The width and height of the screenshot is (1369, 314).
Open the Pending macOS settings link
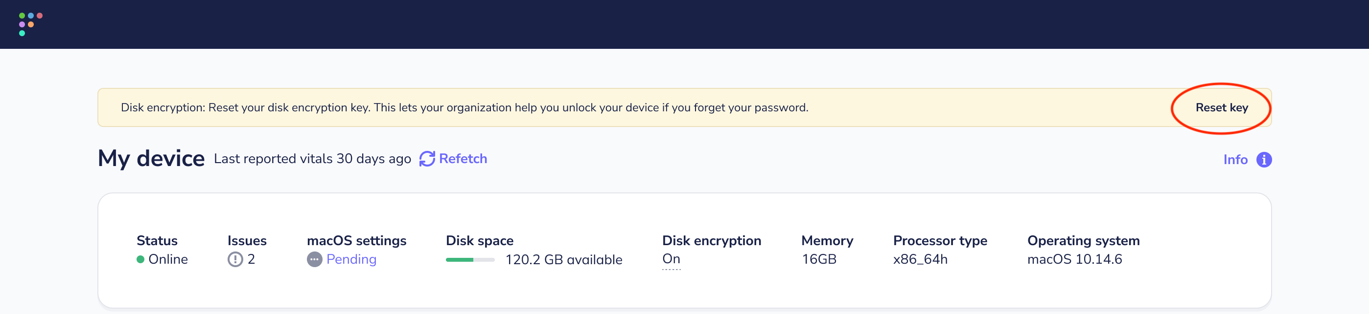pos(351,259)
